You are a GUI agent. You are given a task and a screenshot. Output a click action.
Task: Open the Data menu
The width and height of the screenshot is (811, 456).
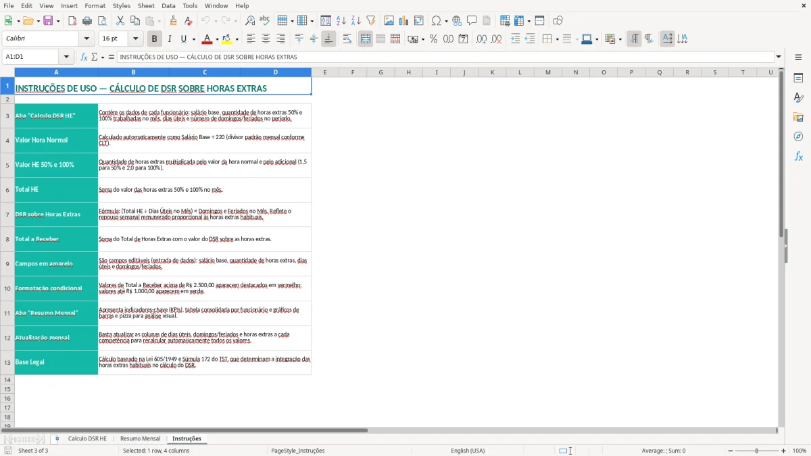point(168,5)
